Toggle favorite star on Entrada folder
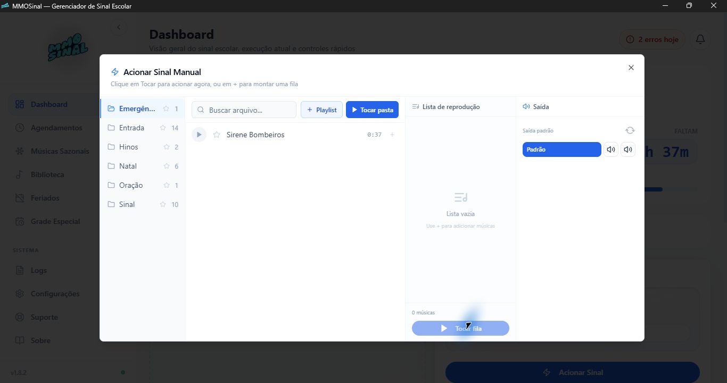This screenshot has width=727, height=383. click(163, 128)
